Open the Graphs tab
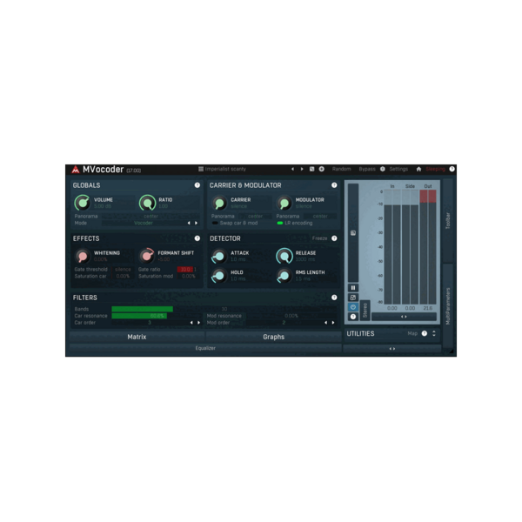 (x=274, y=337)
